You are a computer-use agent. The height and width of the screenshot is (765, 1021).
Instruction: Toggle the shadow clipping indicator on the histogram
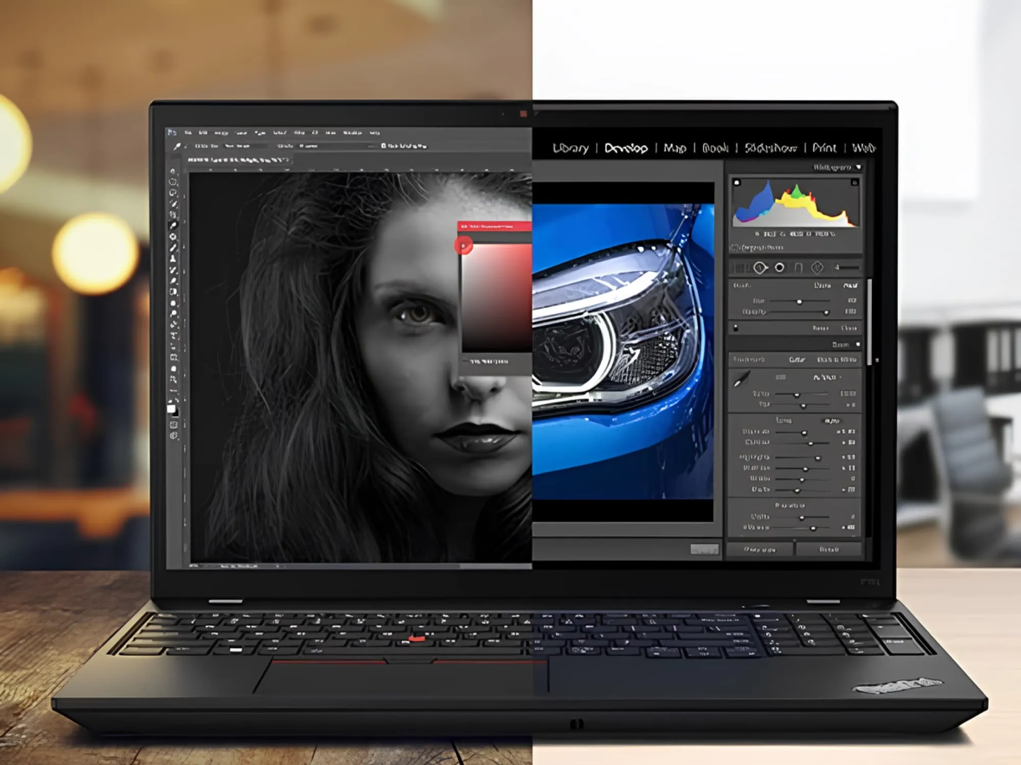[737, 182]
